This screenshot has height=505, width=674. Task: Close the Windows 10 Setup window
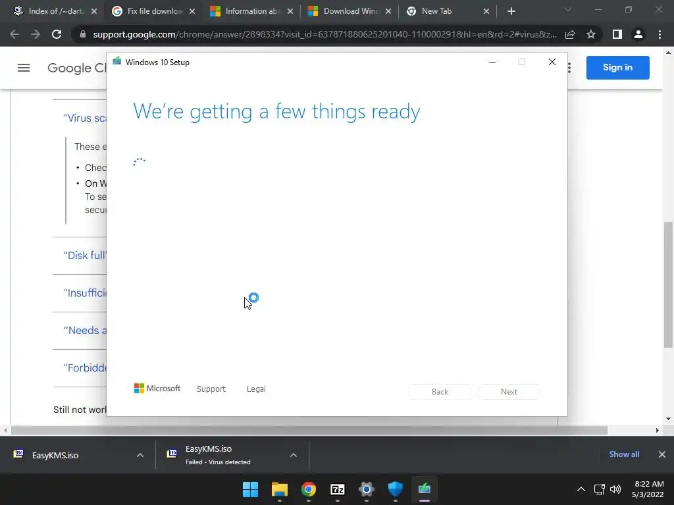point(552,62)
